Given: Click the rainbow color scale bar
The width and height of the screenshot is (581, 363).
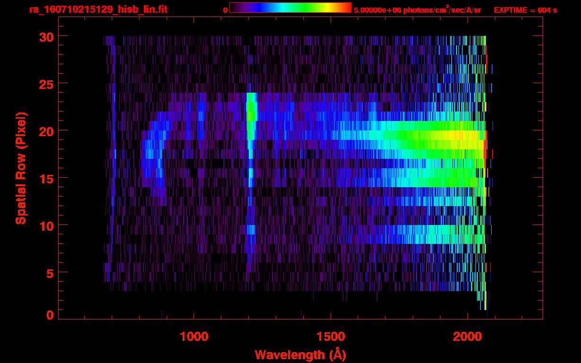Looking at the screenshot, I should [x=290, y=8].
